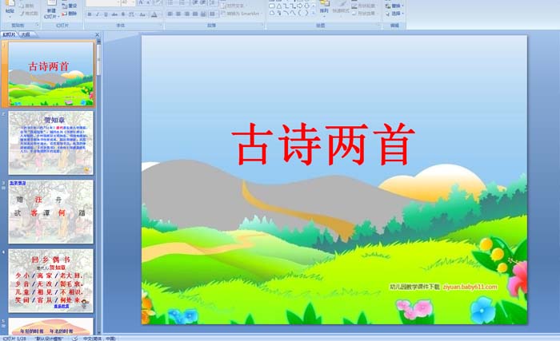This screenshot has height=341, width=560.
Task: Open the character spacing options
Action: 131,14
